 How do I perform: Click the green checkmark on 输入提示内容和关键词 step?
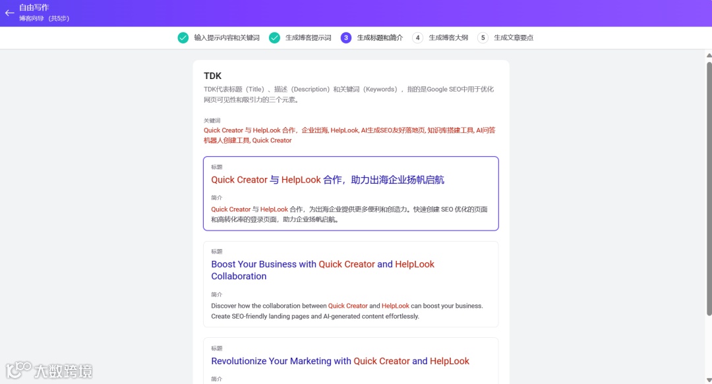point(183,38)
